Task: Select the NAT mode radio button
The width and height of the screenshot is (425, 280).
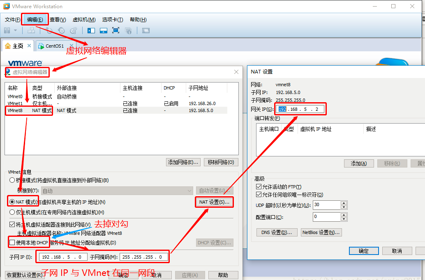Action: pos(12,202)
